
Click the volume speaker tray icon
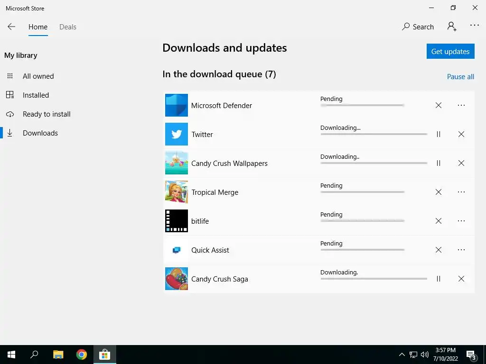tap(425, 355)
